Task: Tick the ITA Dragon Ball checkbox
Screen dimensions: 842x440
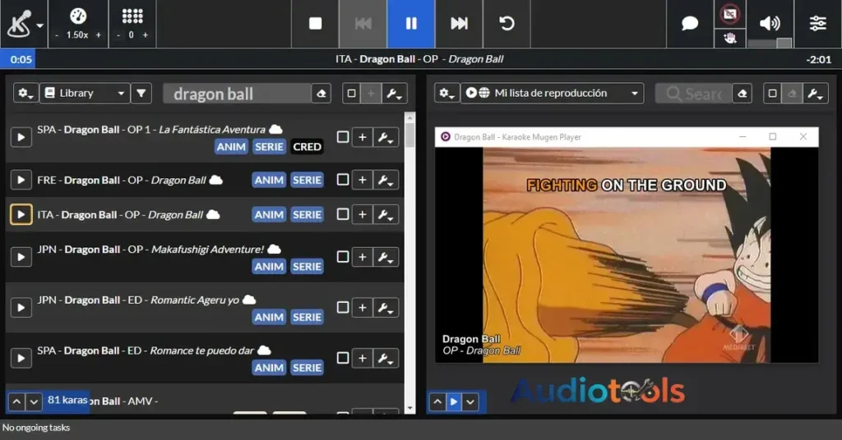Action: point(343,214)
